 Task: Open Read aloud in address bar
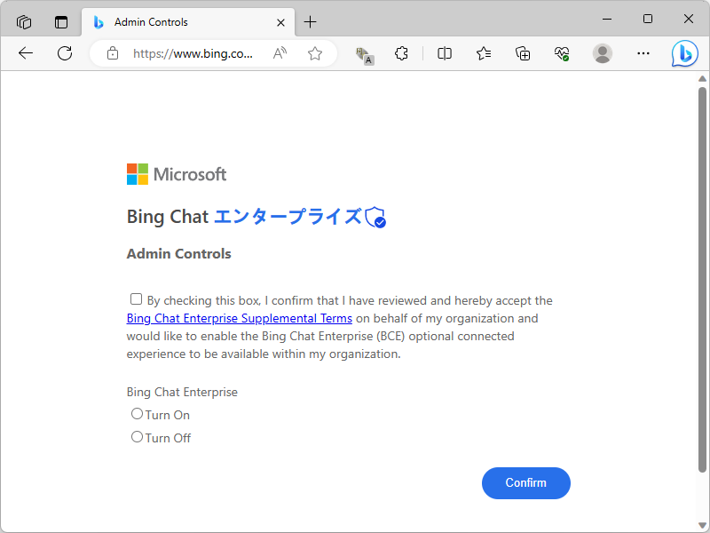point(280,53)
